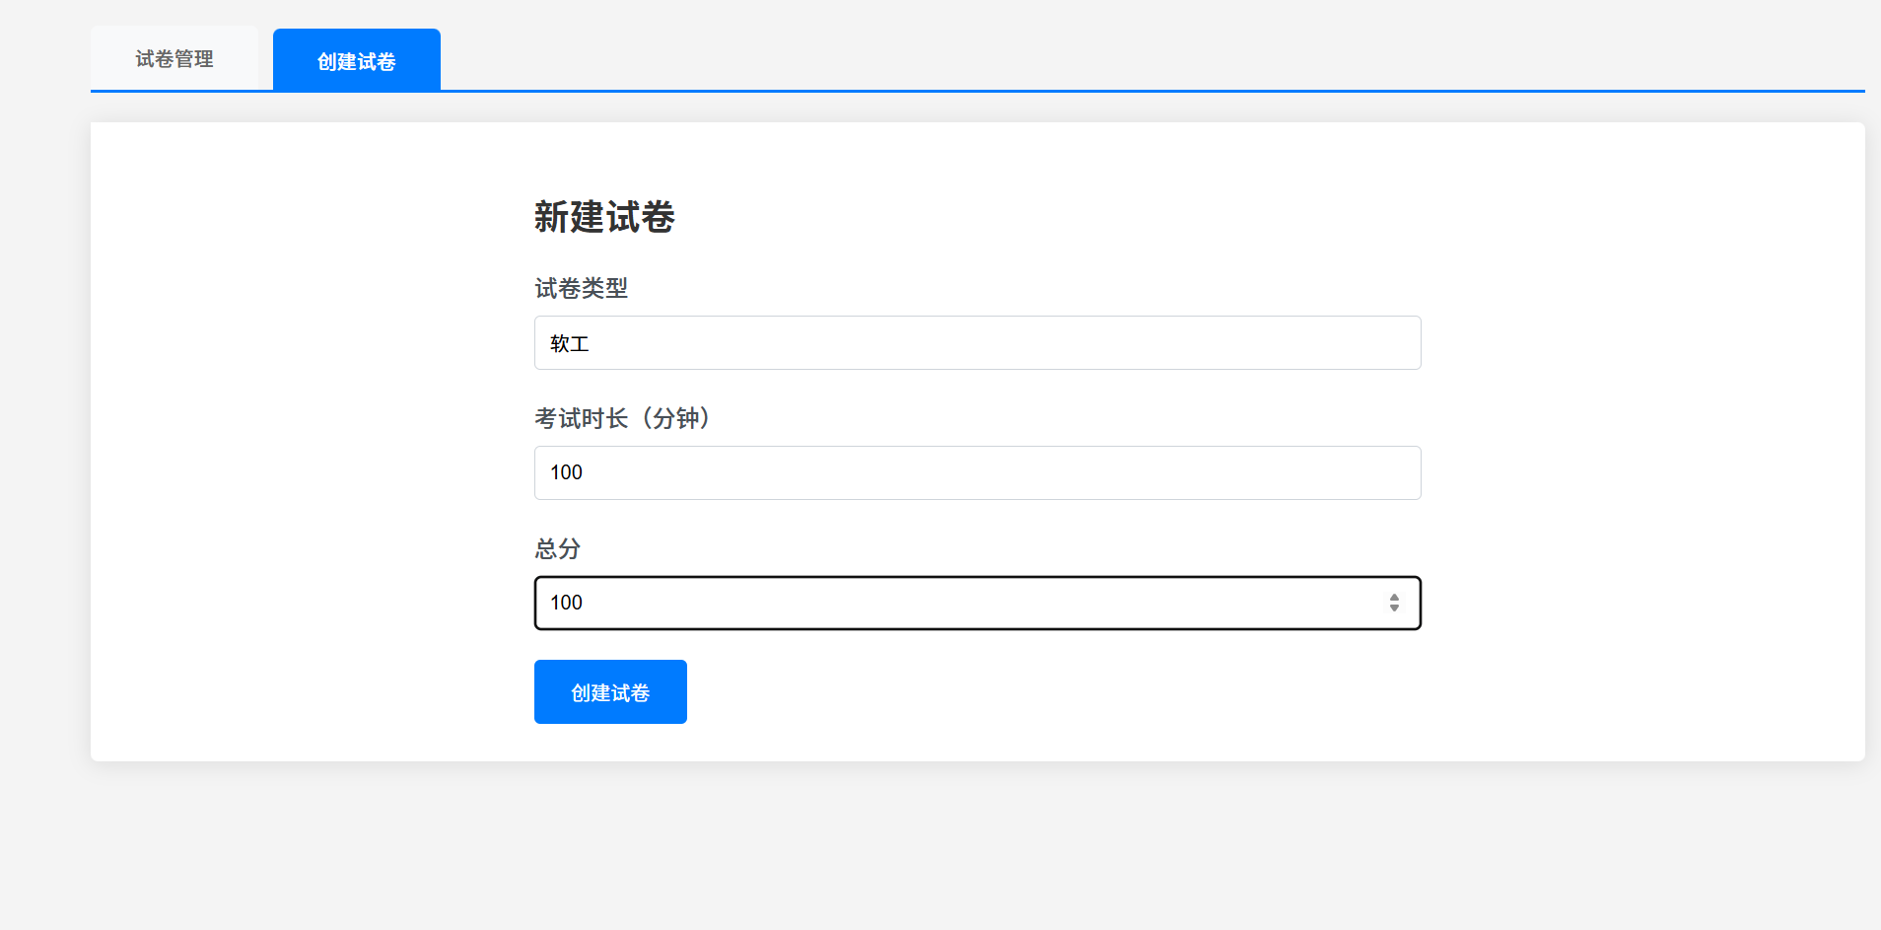Viewport: 1881px width, 930px height.
Task: Click the 新建试卷 heading
Action: (604, 217)
